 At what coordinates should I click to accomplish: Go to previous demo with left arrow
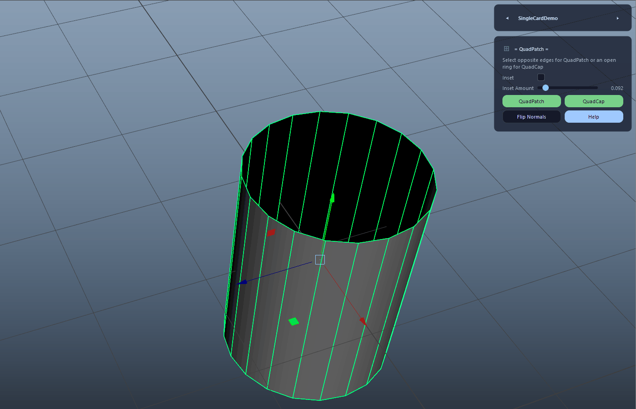(x=507, y=18)
